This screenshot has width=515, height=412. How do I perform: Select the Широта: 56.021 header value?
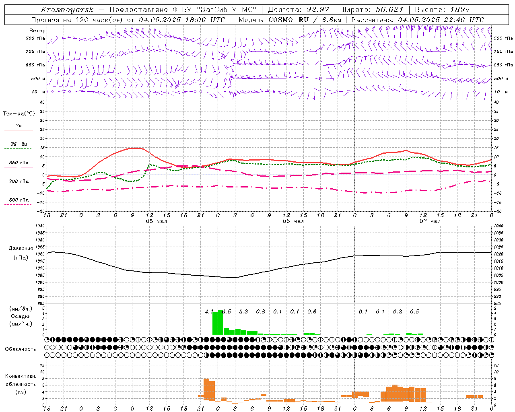[371, 10]
